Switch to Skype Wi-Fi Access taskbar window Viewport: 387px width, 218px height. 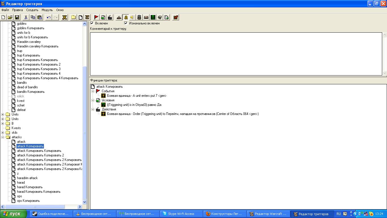[x=181, y=214]
